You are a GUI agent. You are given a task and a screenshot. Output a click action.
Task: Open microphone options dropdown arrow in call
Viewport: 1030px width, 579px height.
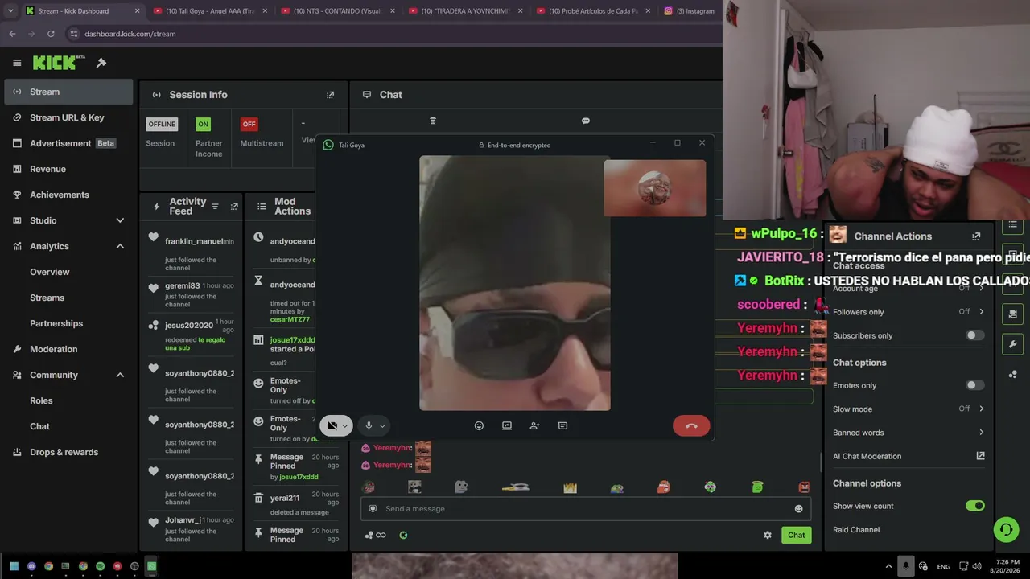tap(382, 426)
